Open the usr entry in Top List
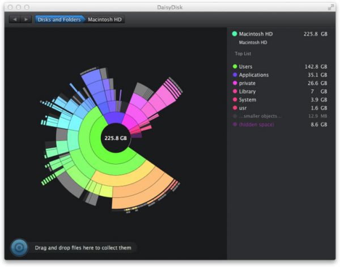This screenshot has width=340, height=267. (279, 108)
